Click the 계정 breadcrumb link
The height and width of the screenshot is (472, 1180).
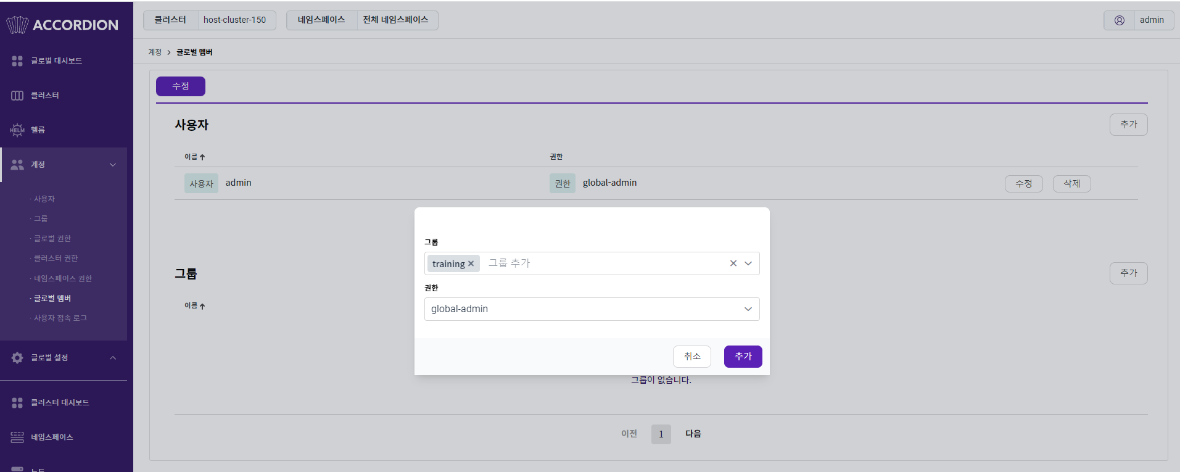coord(155,52)
